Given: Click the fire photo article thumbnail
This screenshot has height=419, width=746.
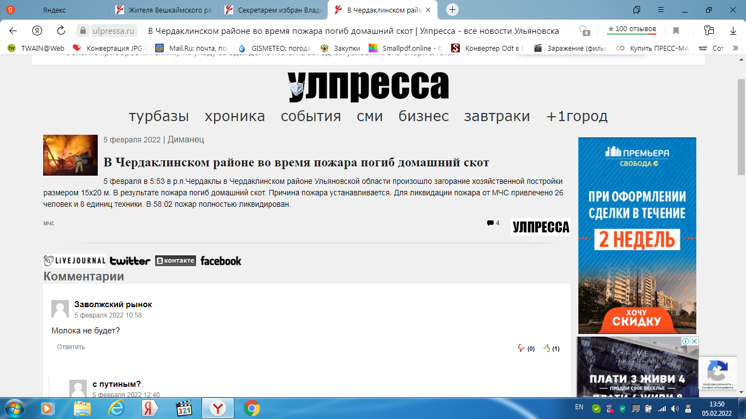Looking at the screenshot, I should click(70, 155).
